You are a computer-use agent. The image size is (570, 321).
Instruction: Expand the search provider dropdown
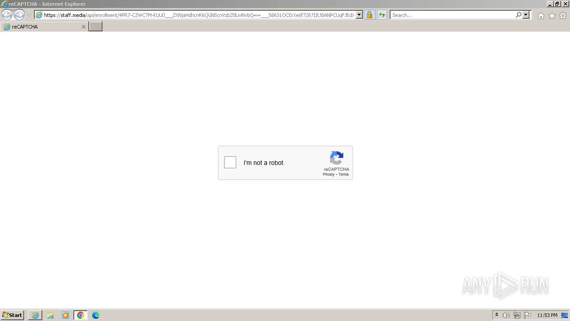point(526,15)
